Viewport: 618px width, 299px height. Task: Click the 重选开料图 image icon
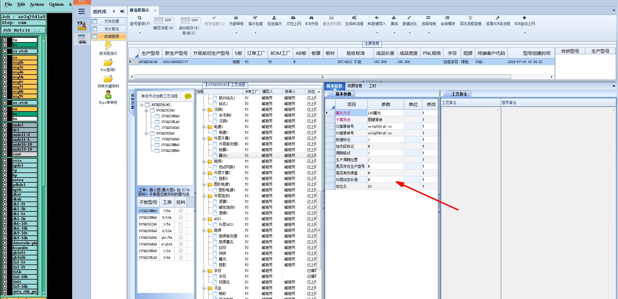[x=331, y=18]
